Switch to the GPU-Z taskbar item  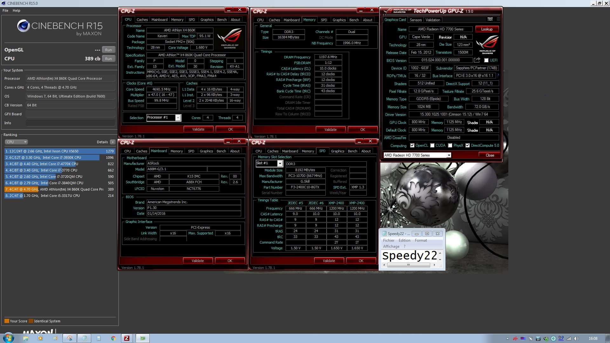point(143,338)
